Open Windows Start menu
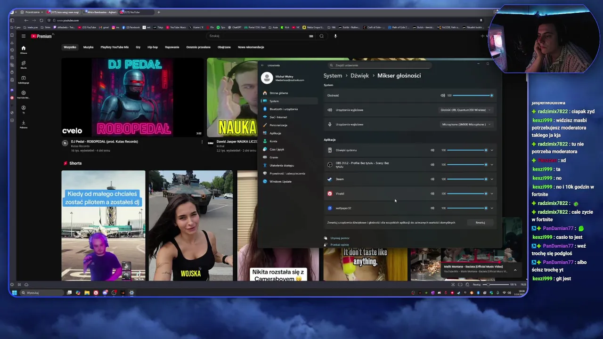Screen dimensions: 603x339 14,293
